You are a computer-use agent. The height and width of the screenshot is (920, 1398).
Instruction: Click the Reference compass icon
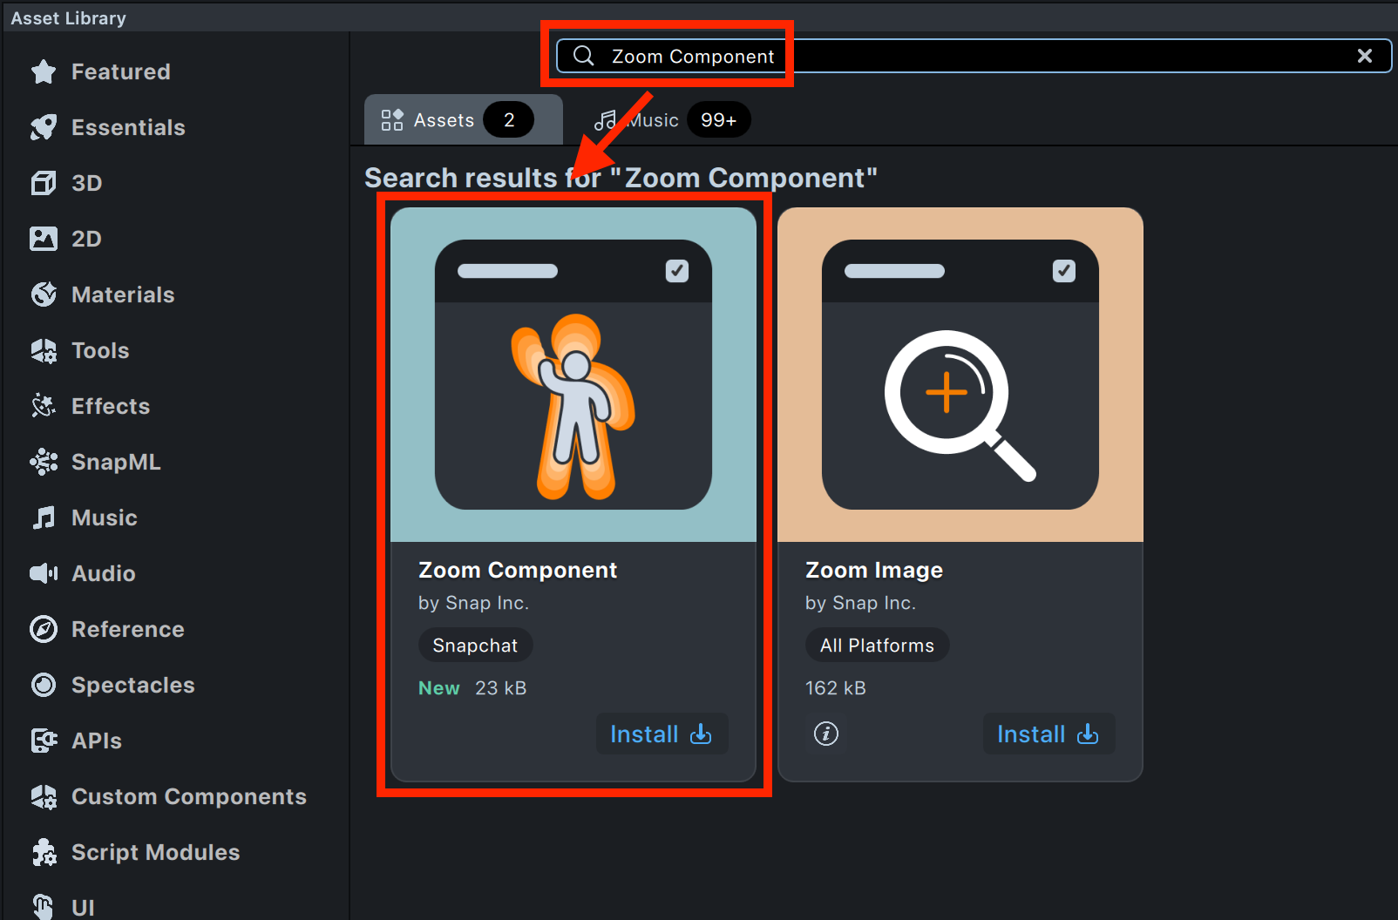click(x=44, y=629)
